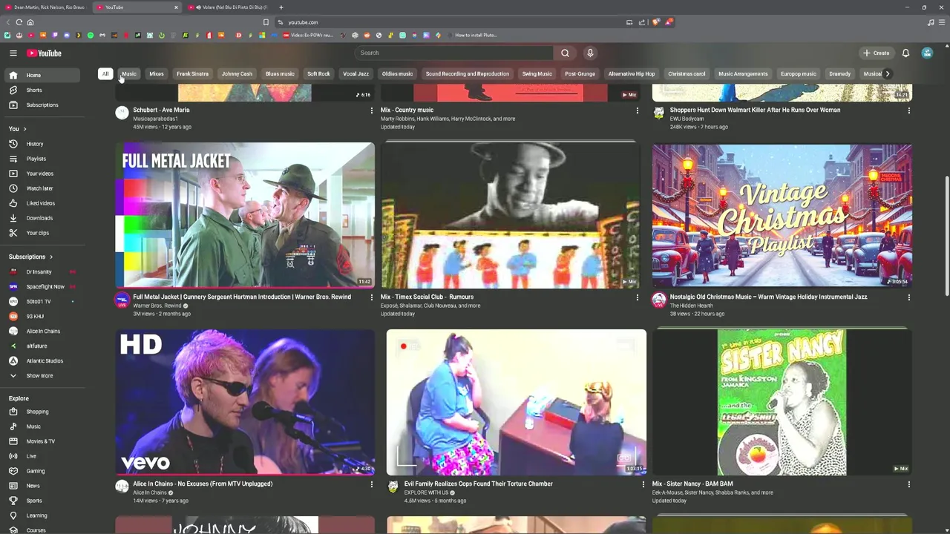Expand Show more subscriptions
The image size is (950, 534).
coord(41,375)
